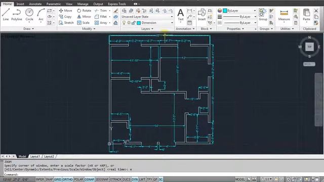Click the Group objects icon
324x182 pixels.
pyautogui.click(x=263, y=14)
